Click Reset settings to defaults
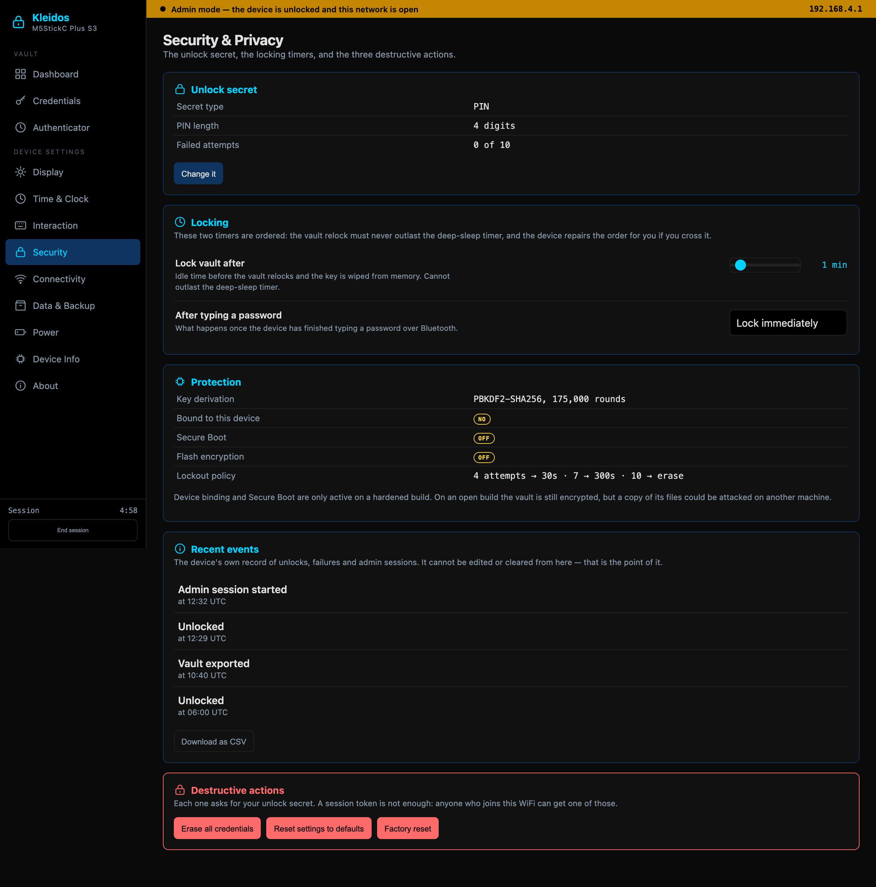Image resolution: width=876 pixels, height=887 pixels. point(319,828)
